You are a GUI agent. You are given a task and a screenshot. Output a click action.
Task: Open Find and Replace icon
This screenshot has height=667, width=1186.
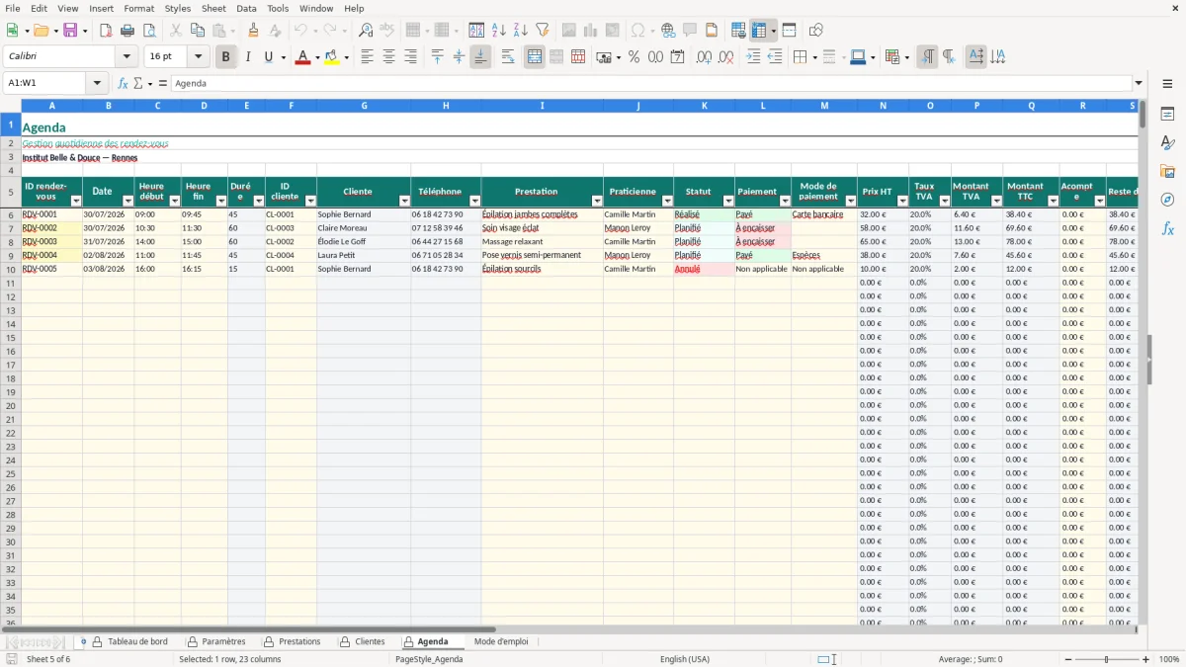pos(365,31)
